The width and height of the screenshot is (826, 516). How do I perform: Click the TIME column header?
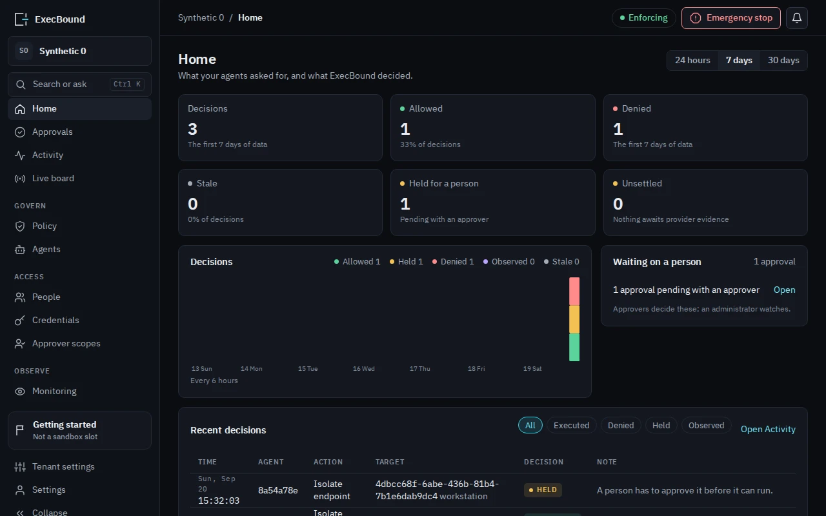tap(207, 462)
